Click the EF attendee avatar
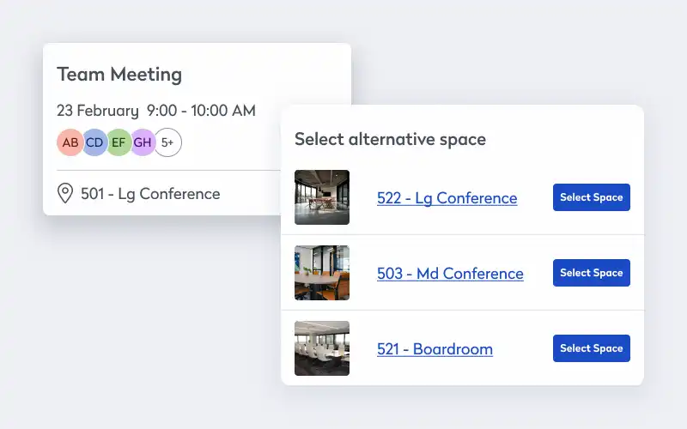The height and width of the screenshot is (429, 687). pyautogui.click(x=119, y=142)
